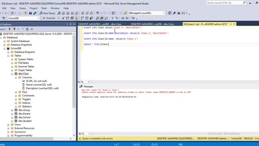The image size is (259, 146).
Task: Select Name (varchar(50), null) column
Action: tap(39, 85)
